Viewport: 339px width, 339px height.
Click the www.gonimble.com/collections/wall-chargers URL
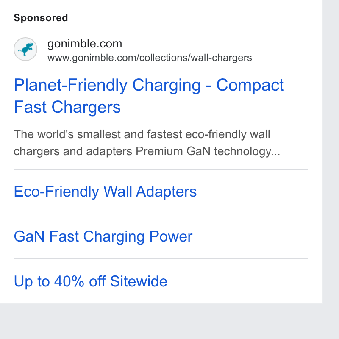150,58
